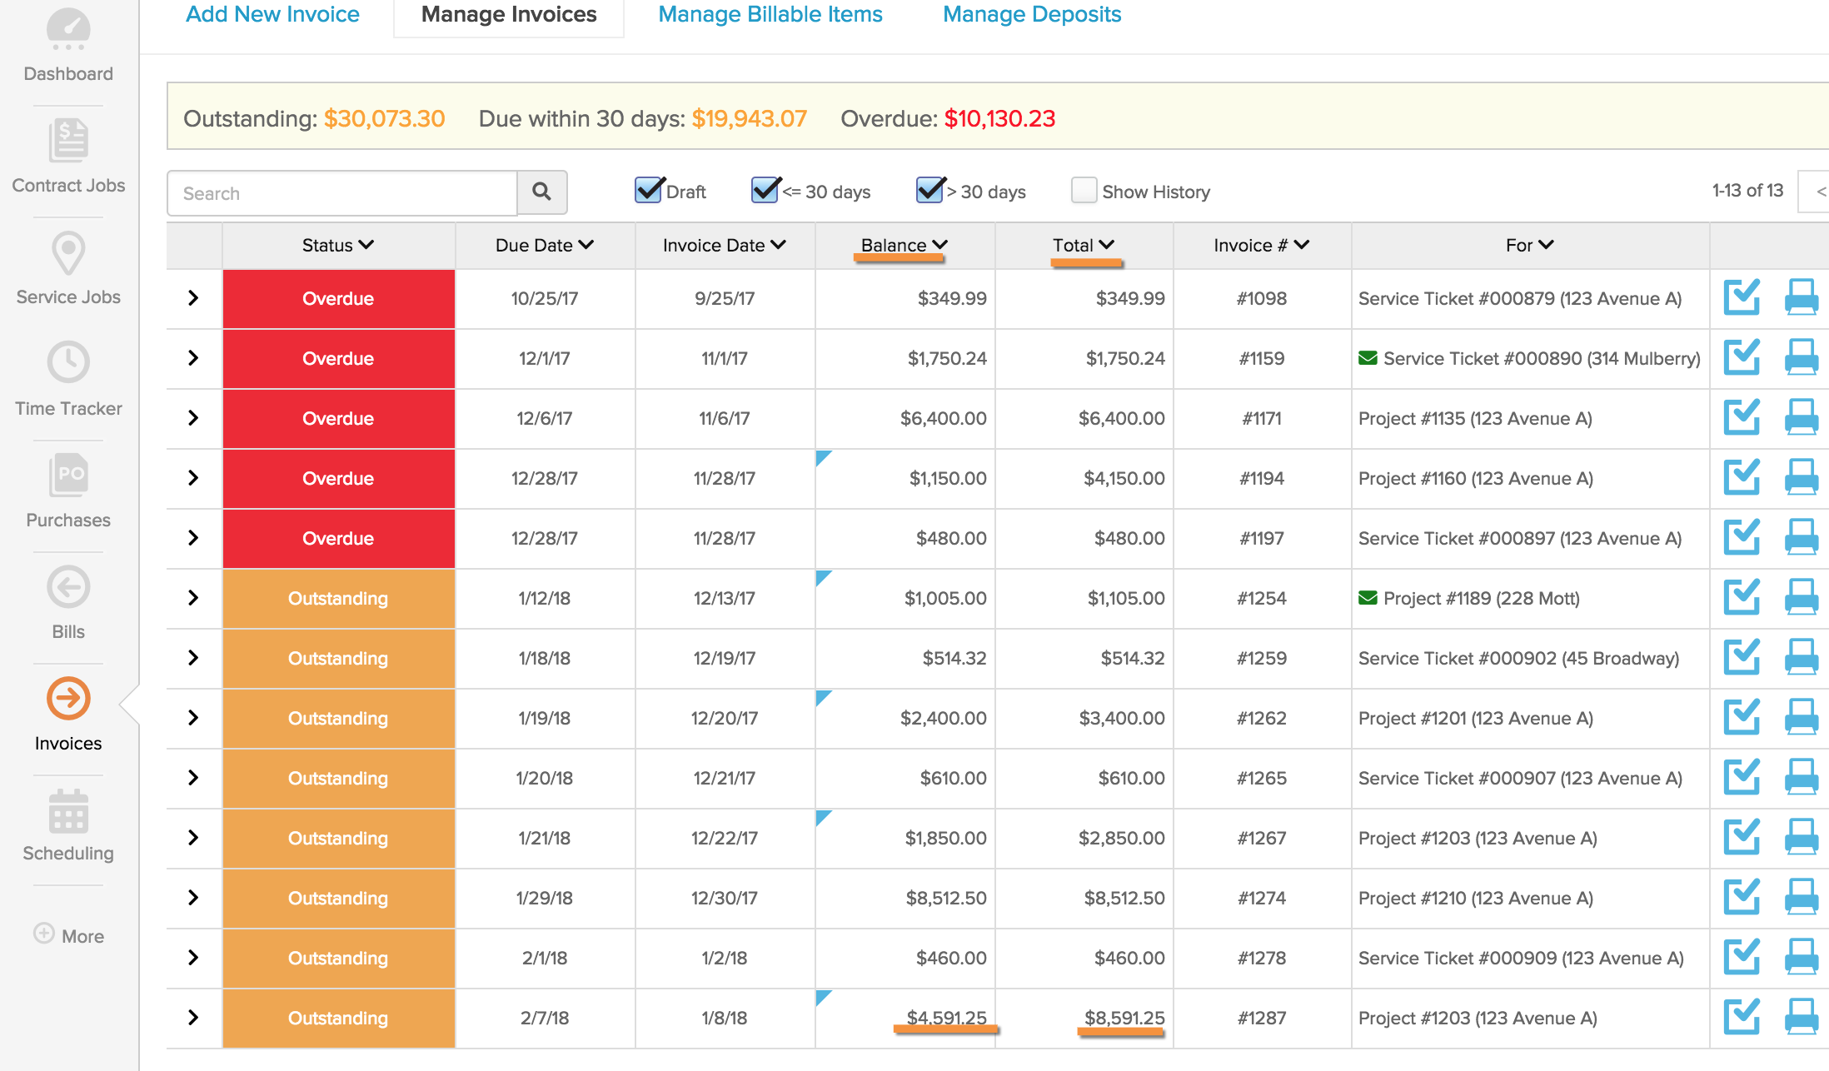Open Project #1160 (123 Avenue A)
This screenshot has height=1071, width=1829.
1476,478
